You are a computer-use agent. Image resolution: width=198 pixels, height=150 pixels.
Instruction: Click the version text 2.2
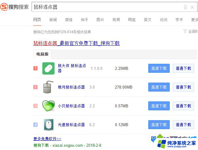pos(92,106)
